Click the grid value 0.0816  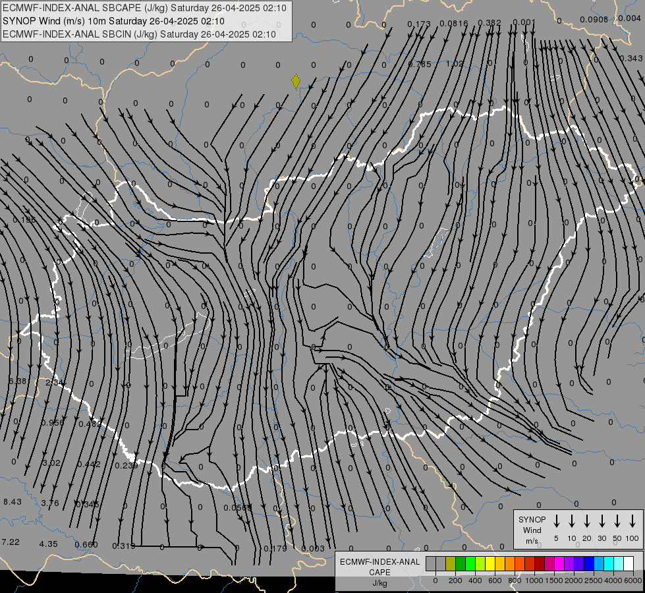point(454,24)
